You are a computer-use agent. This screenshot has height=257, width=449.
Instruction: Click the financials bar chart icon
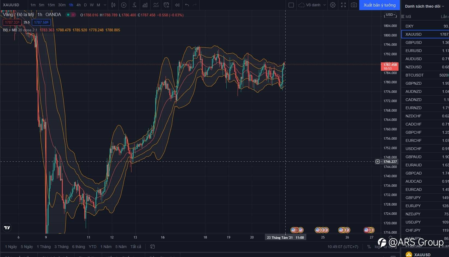145,5
